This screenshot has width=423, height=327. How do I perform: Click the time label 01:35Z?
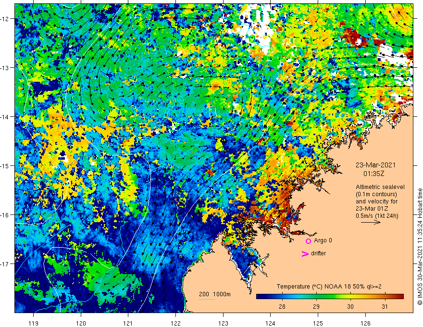pos(373,174)
